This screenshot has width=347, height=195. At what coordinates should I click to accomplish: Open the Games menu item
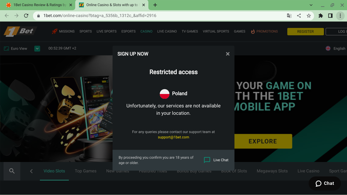[x=240, y=31]
